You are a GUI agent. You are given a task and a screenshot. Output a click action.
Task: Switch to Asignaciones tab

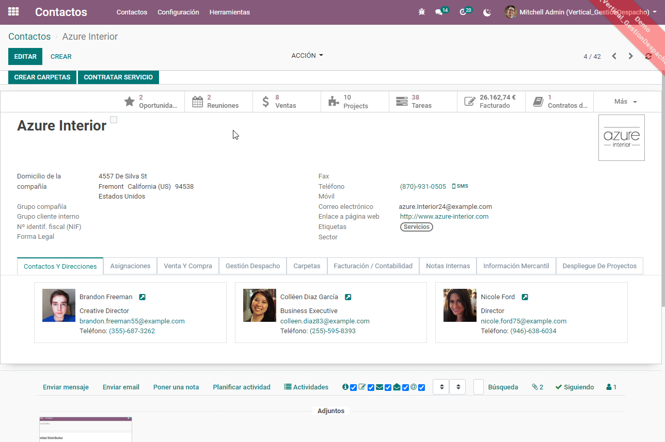coord(130,266)
